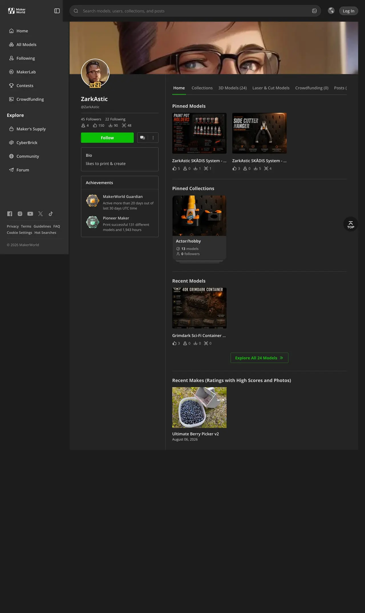Visit MakerWorld YouTube channel icon
365x613 pixels.
tap(30, 214)
